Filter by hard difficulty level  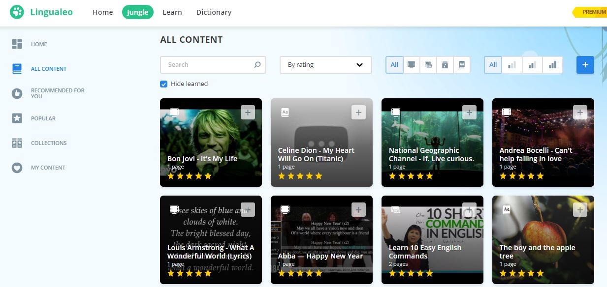click(552, 64)
